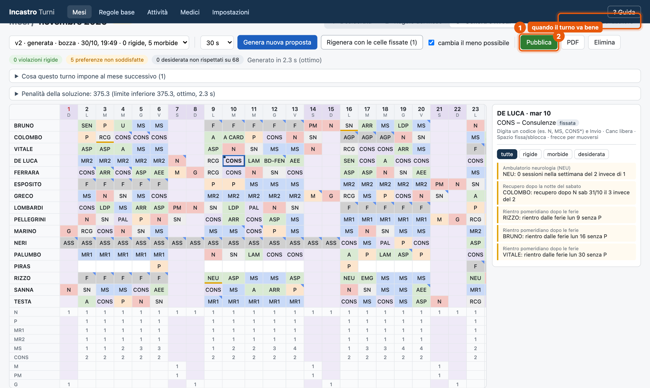Open VITALE rientro dalle ferie warning
Screen dimensions: 650x388
[x=566, y=252]
